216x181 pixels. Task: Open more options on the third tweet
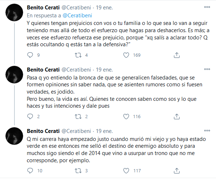pos(207,130)
